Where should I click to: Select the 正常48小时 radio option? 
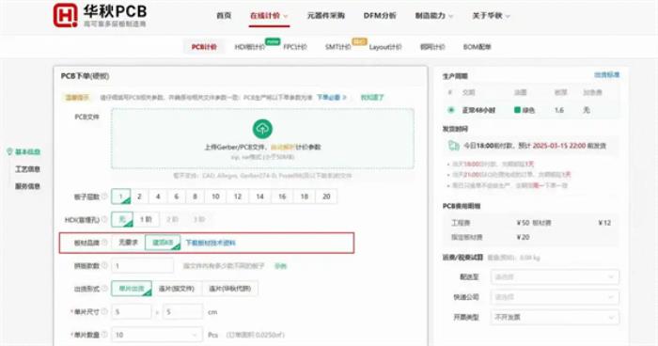click(x=451, y=110)
